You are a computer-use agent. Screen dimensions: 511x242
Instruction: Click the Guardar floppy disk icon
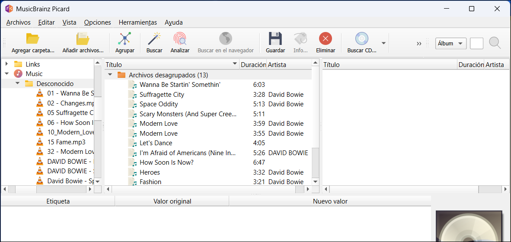coord(275,39)
